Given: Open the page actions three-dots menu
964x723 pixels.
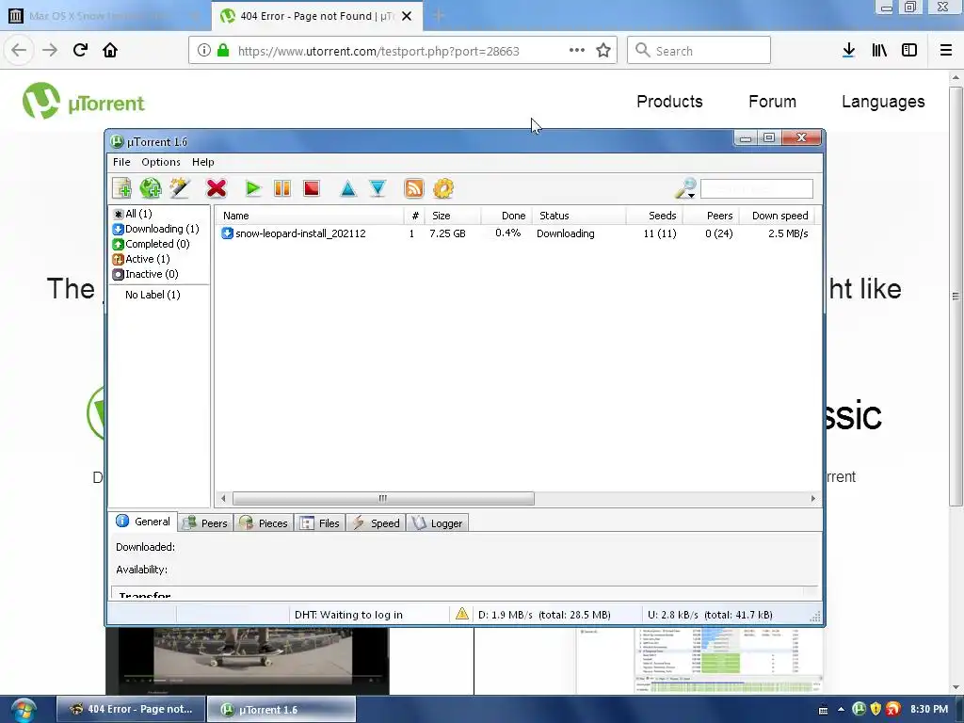Looking at the screenshot, I should 577,51.
